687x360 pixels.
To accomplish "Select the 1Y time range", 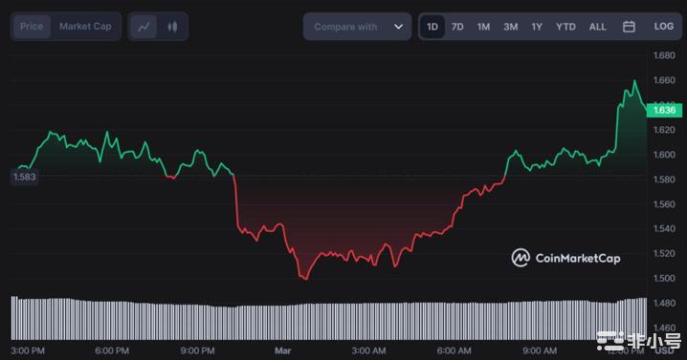I will (537, 27).
